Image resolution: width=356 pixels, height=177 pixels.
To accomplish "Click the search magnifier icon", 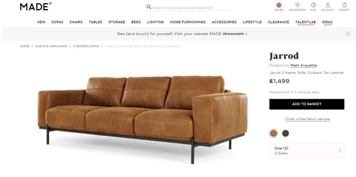I will click(149, 7).
